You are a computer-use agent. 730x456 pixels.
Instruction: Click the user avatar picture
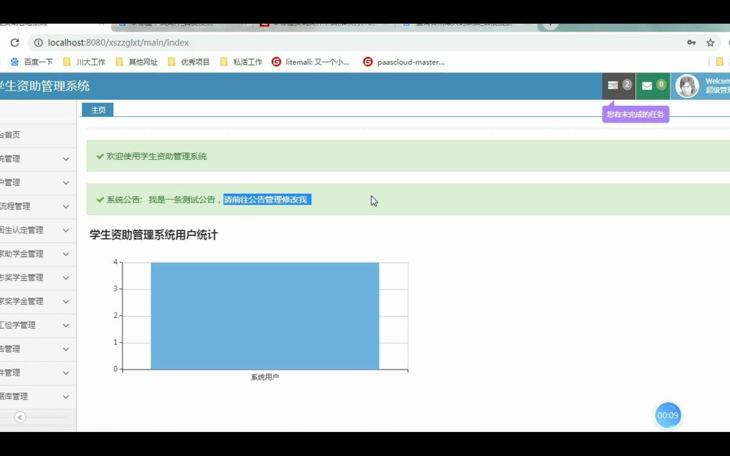tap(687, 86)
